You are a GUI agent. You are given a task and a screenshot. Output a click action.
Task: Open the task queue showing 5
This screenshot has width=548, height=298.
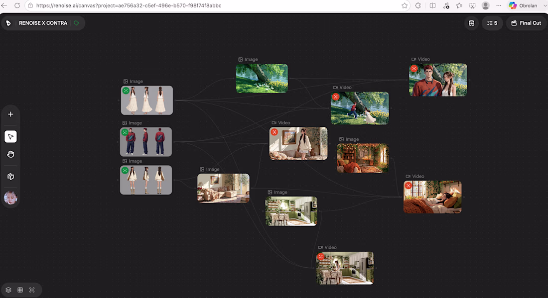point(492,23)
